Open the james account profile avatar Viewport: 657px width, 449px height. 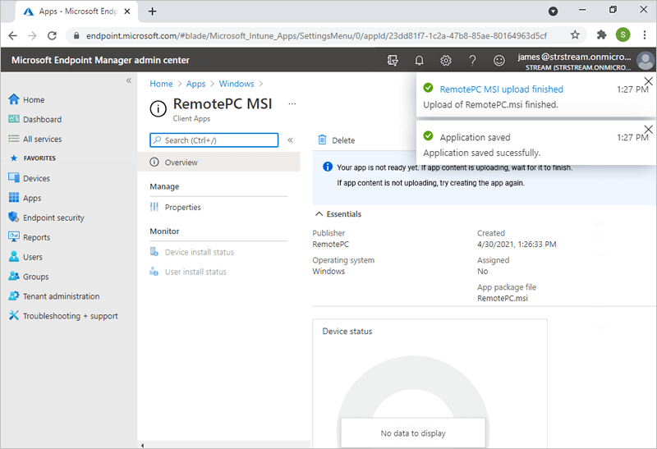click(x=645, y=61)
